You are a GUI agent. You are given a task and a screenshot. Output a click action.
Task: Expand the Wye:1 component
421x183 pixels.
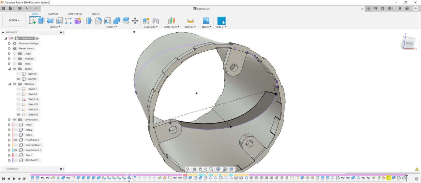[10, 155]
